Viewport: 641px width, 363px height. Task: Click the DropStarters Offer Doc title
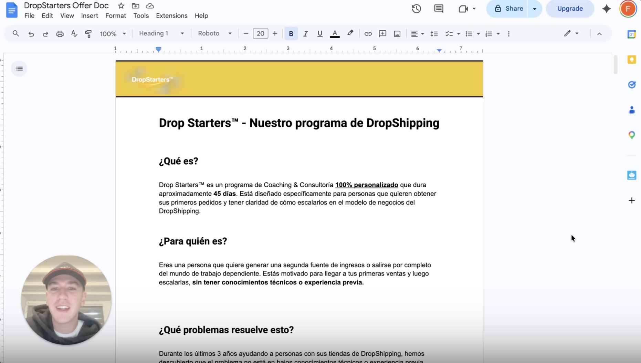pos(66,6)
